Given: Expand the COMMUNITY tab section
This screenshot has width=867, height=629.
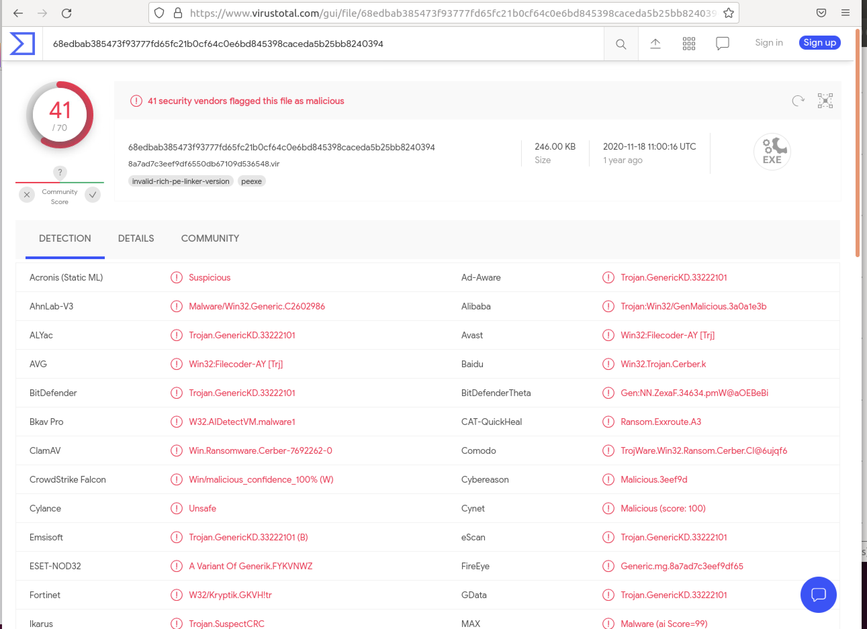Looking at the screenshot, I should point(209,238).
